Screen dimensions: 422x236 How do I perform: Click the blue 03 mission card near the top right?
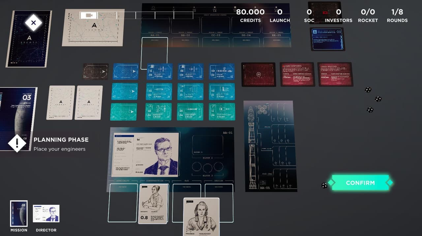(x=327, y=39)
